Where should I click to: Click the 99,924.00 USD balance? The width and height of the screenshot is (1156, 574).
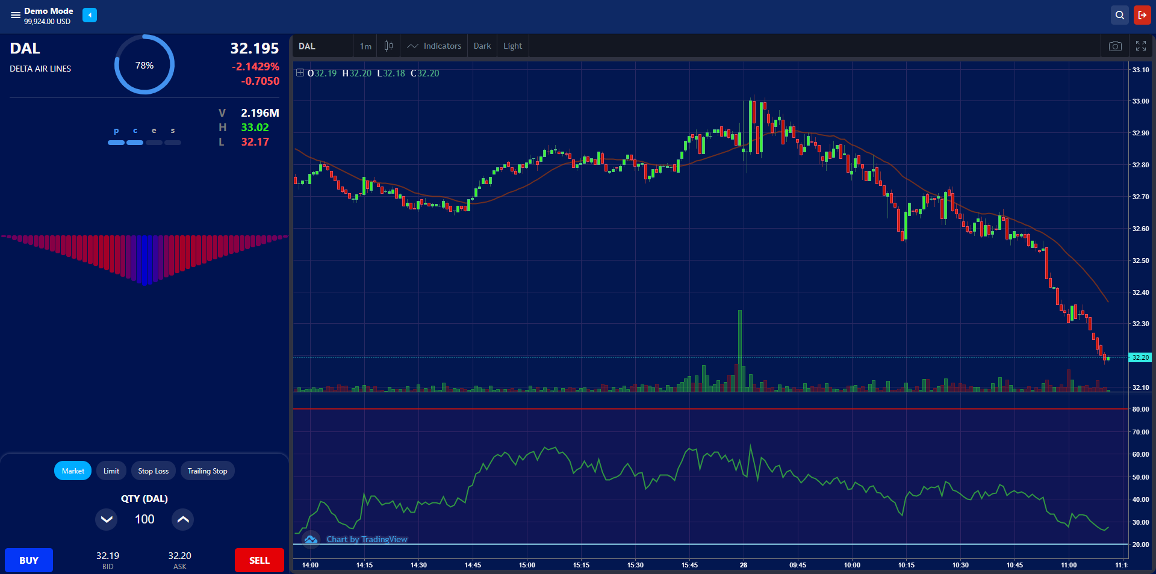(x=47, y=22)
